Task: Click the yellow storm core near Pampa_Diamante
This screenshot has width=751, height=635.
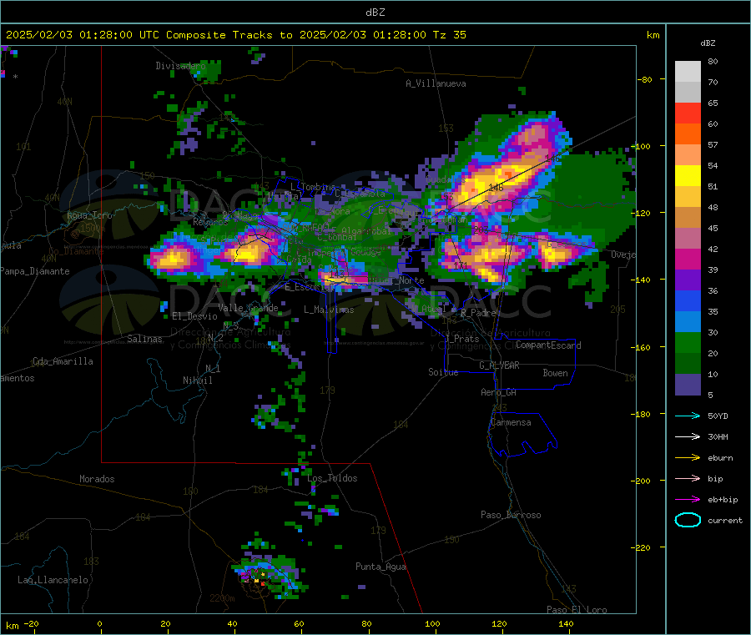Action: point(172,259)
